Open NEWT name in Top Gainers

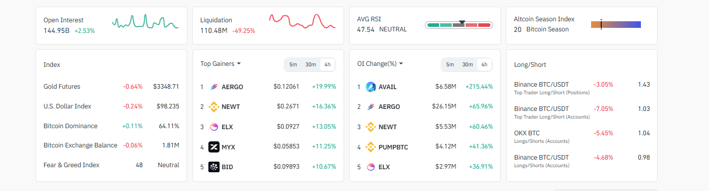231,107
